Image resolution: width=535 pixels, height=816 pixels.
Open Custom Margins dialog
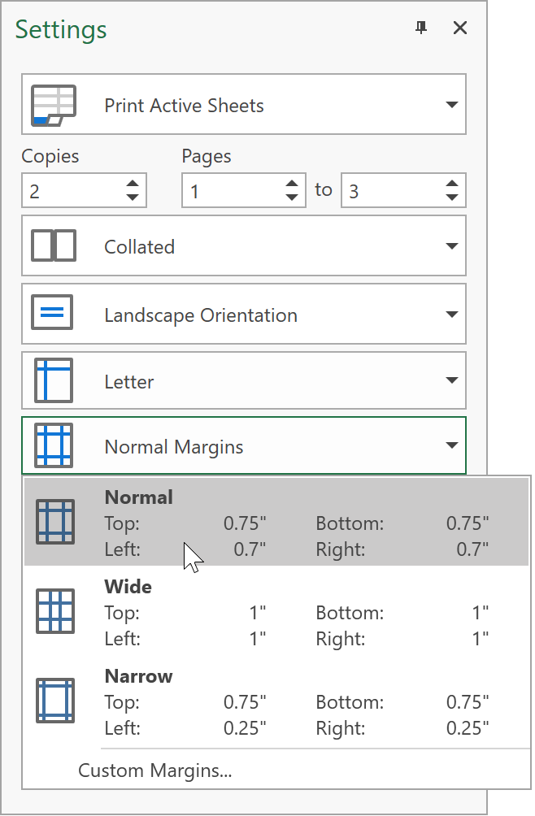click(154, 770)
